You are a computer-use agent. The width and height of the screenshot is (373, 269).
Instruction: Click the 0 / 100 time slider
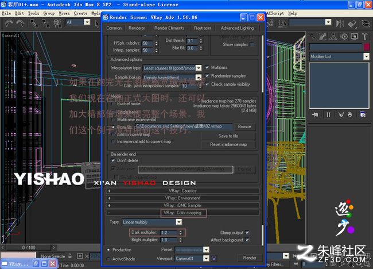click(29, 248)
